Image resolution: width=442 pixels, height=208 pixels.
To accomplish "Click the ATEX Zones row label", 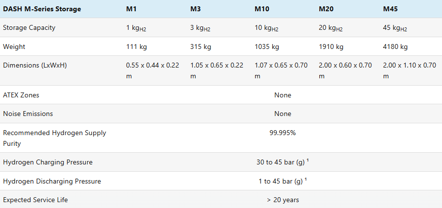I will tap(21, 95).
